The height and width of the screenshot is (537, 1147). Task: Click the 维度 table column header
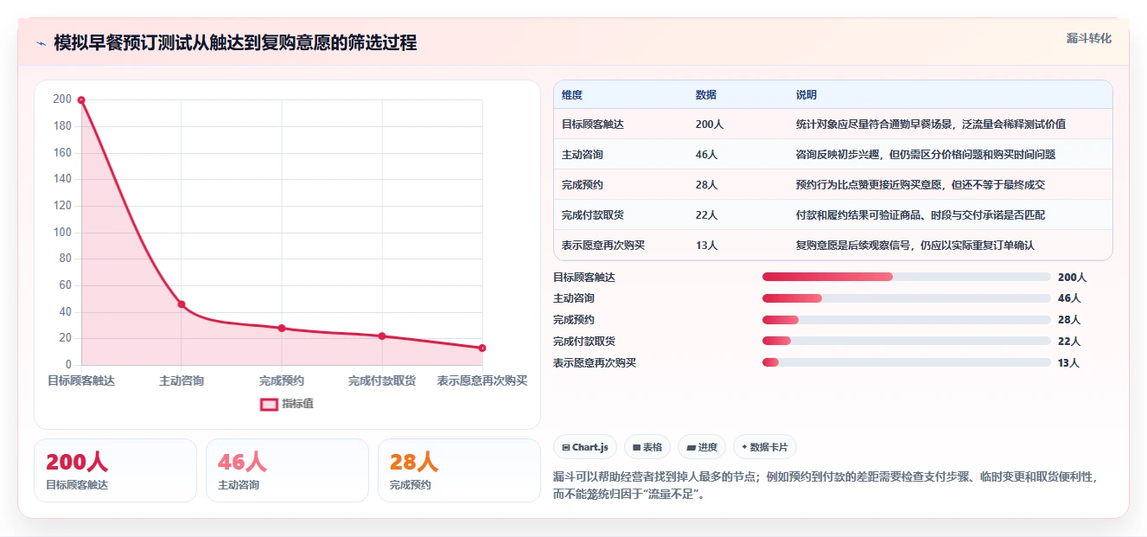[x=572, y=95]
